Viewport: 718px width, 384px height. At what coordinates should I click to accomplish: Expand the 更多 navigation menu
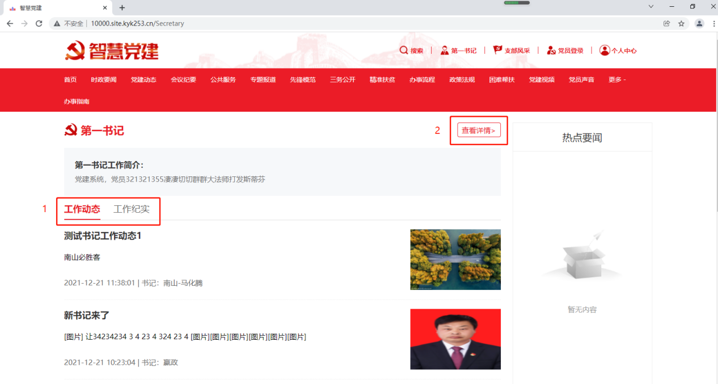coord(616,80)
